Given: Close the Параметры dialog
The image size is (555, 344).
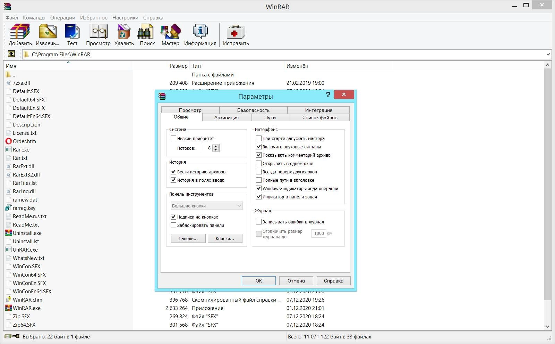Looking at the screenshot, I should pyautogui.click(x=344, y=94).
